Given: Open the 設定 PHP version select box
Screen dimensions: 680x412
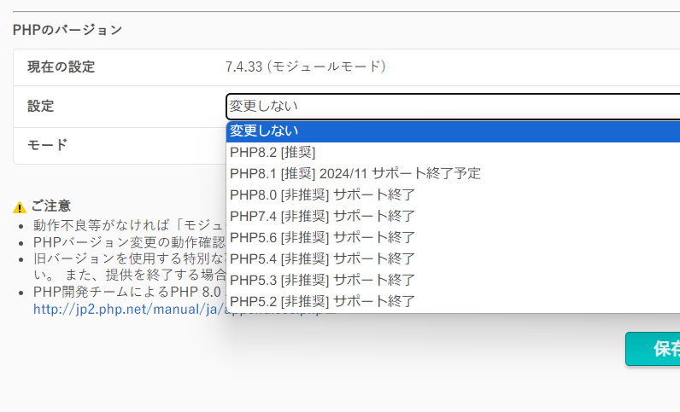Looking at the screenshot, I should tap(453, 107).
